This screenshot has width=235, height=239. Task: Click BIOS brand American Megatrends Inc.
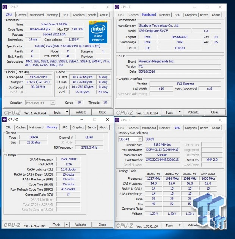coord(179,61)
